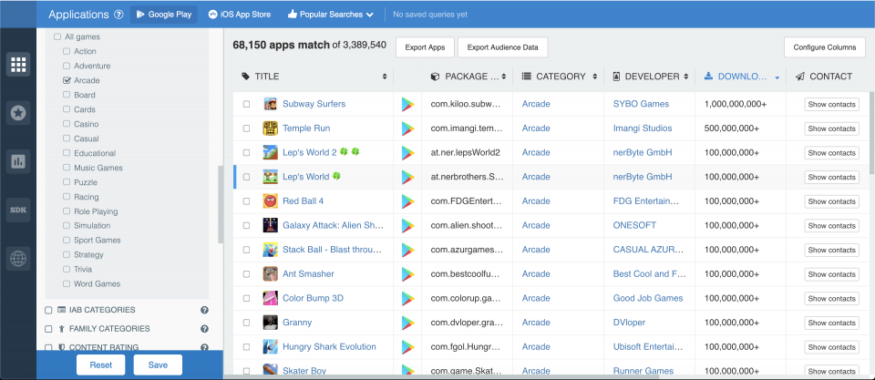The height and width of the screenshot is (380, 875).
Task: Click the results table vertical scrollbar
Action: pos(872,134)
